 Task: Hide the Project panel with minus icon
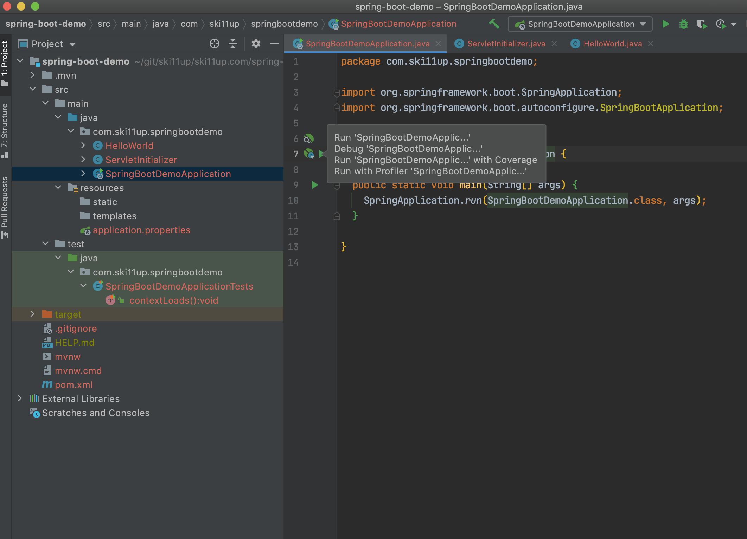coord(274,44)
